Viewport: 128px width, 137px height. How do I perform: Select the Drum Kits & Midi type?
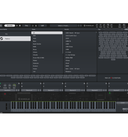[x=47, y=58]
